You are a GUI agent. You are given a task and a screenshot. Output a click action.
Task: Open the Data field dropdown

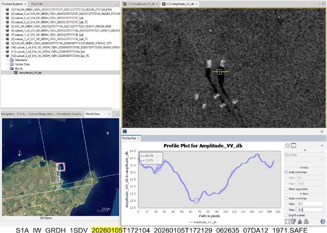click(x=304, y=159)
